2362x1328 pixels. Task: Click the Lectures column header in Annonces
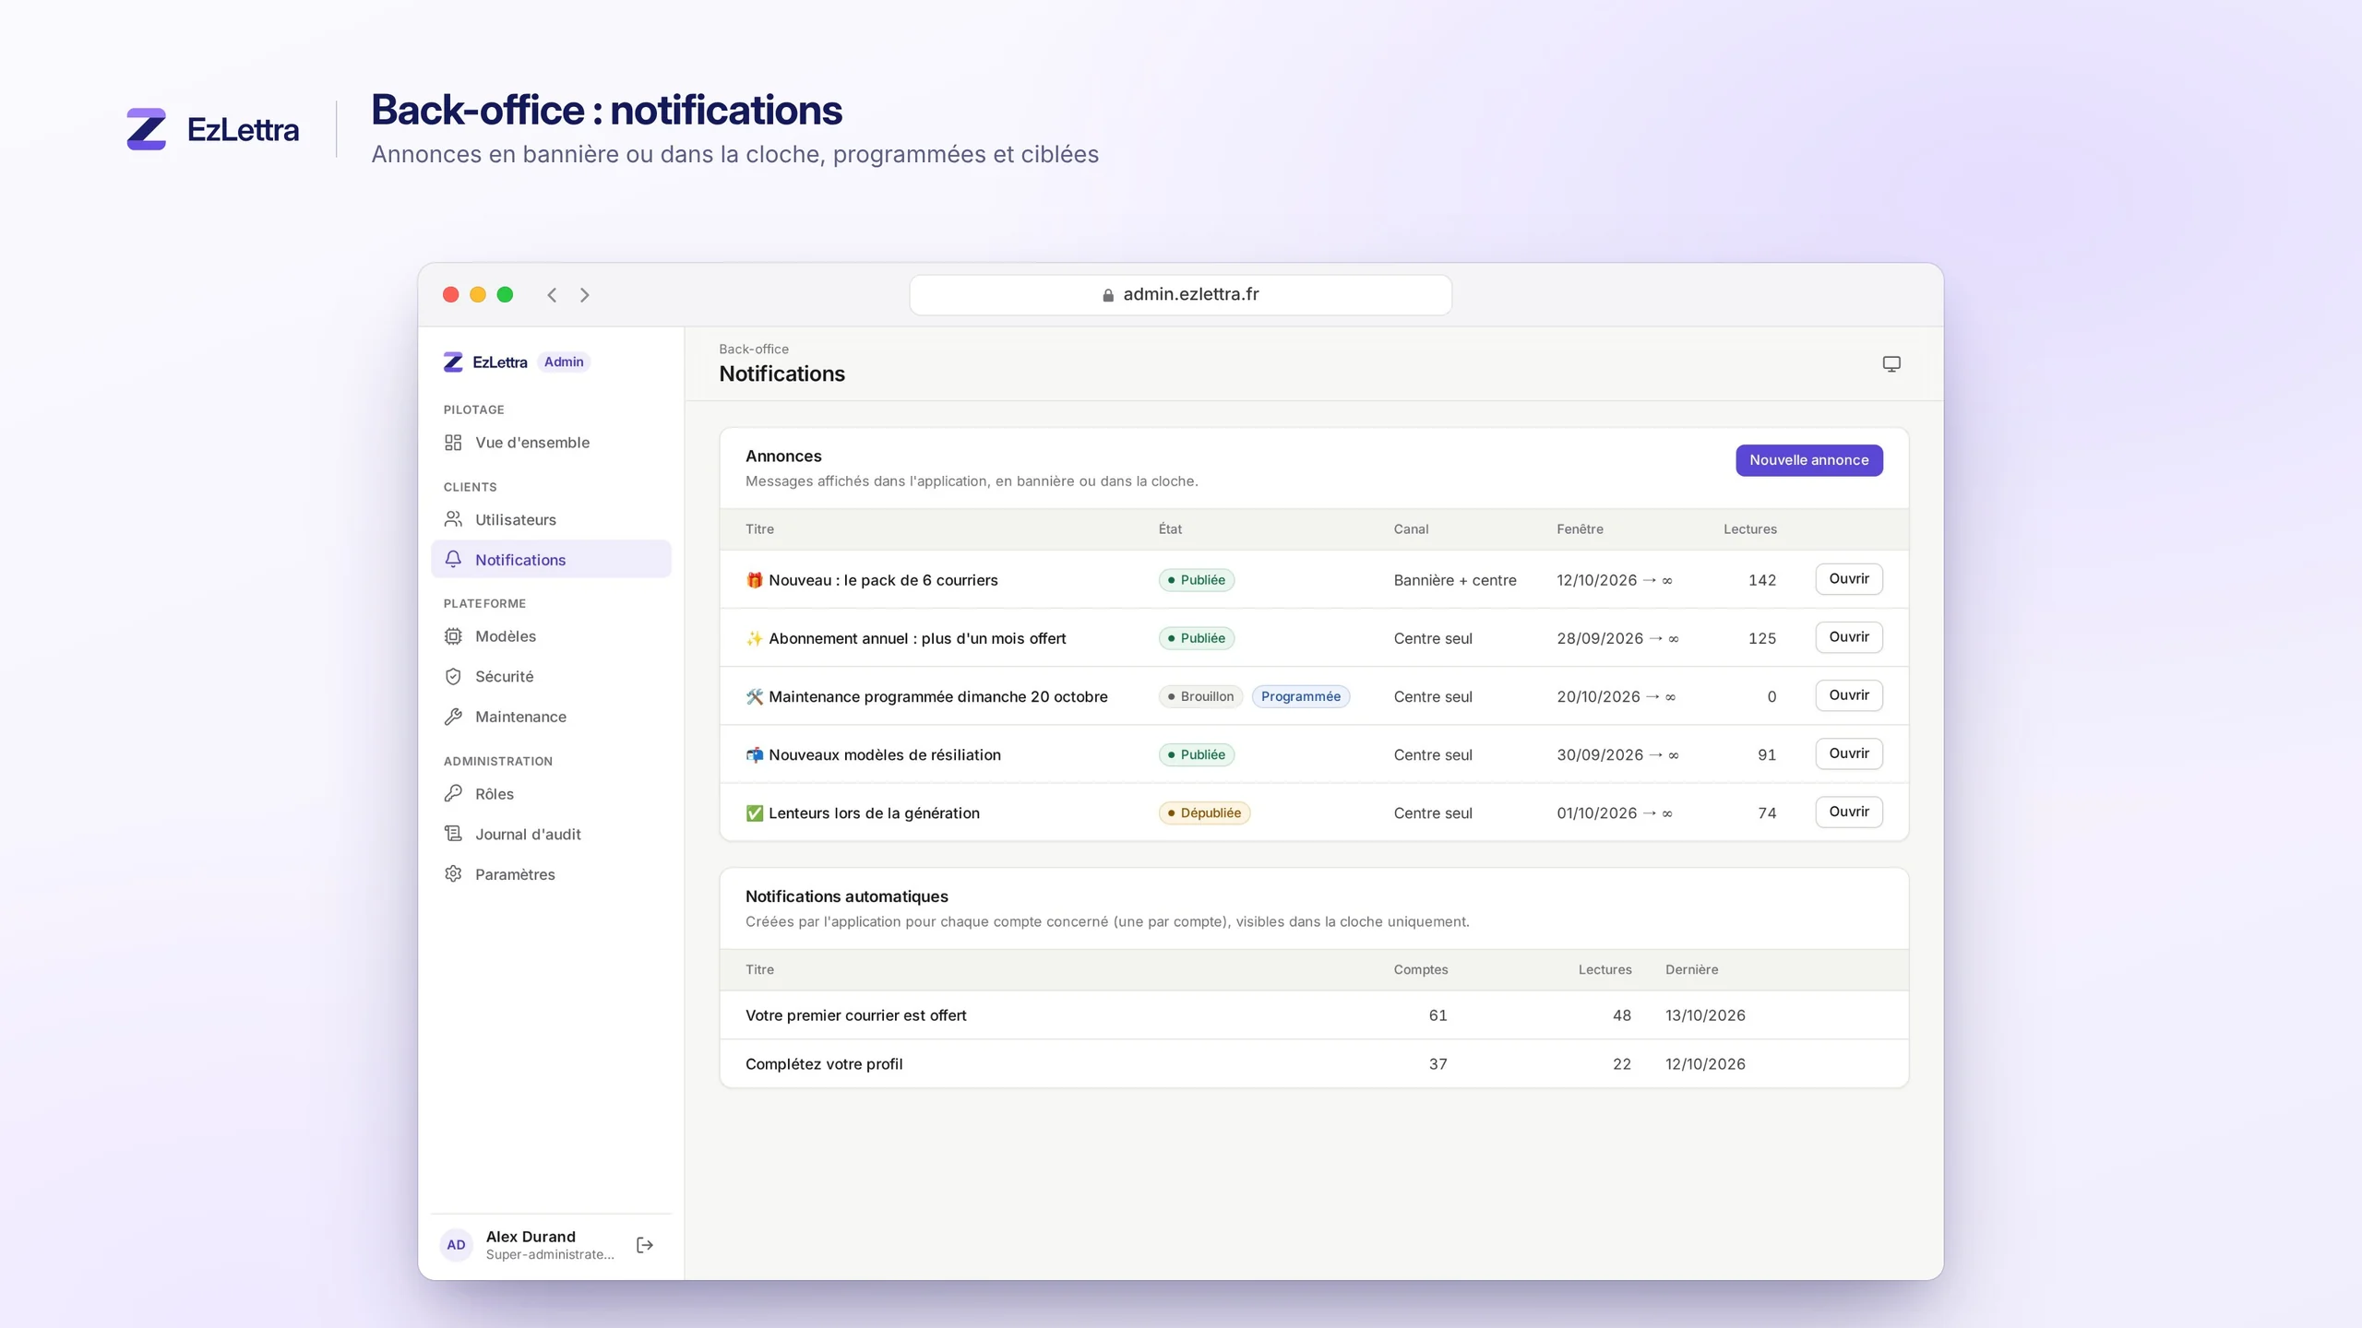tap(1749, 529)
